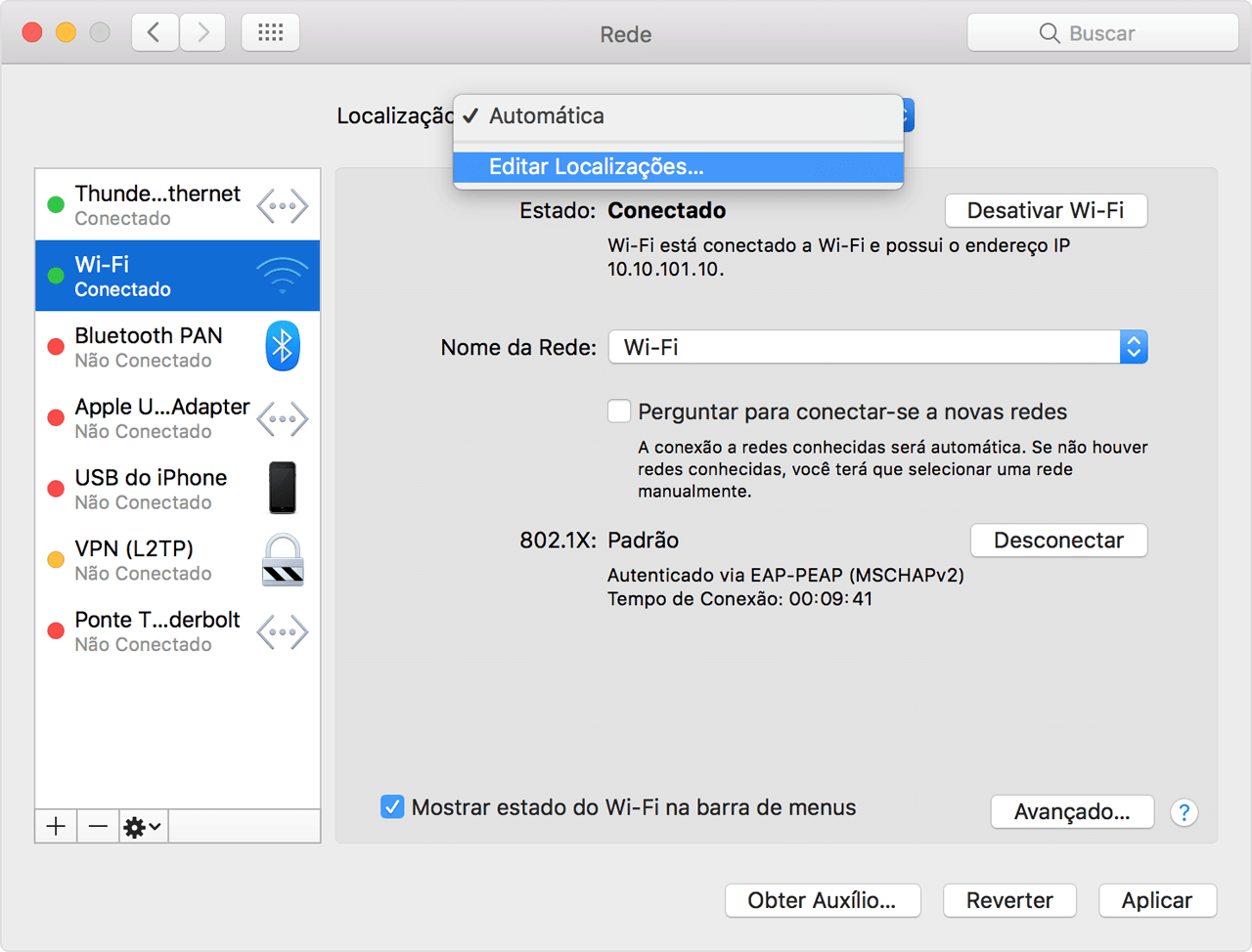Open help with the question mark button
The image size is (1252, 952).
pyautogui.click(x=1184, y=812)
